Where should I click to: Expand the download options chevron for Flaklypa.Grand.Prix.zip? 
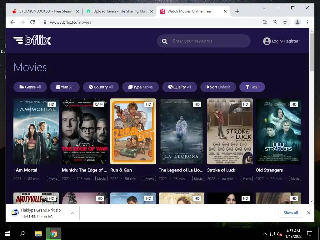(x=72, y=213)
